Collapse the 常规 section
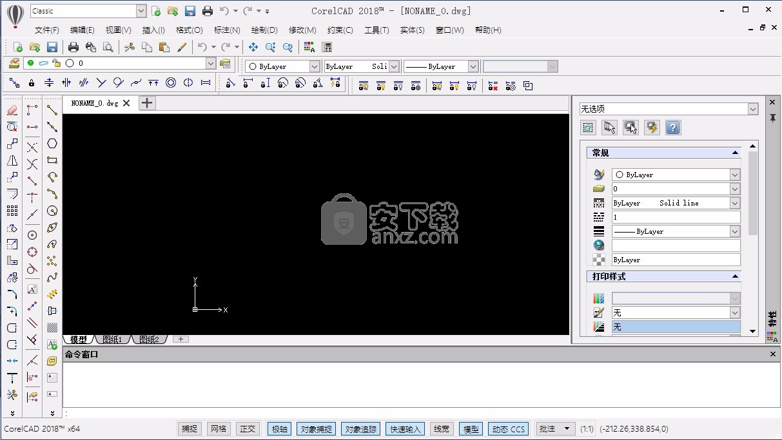Image resolution: width=782 pixels, height=440 pixels. [x=735, y=153]
